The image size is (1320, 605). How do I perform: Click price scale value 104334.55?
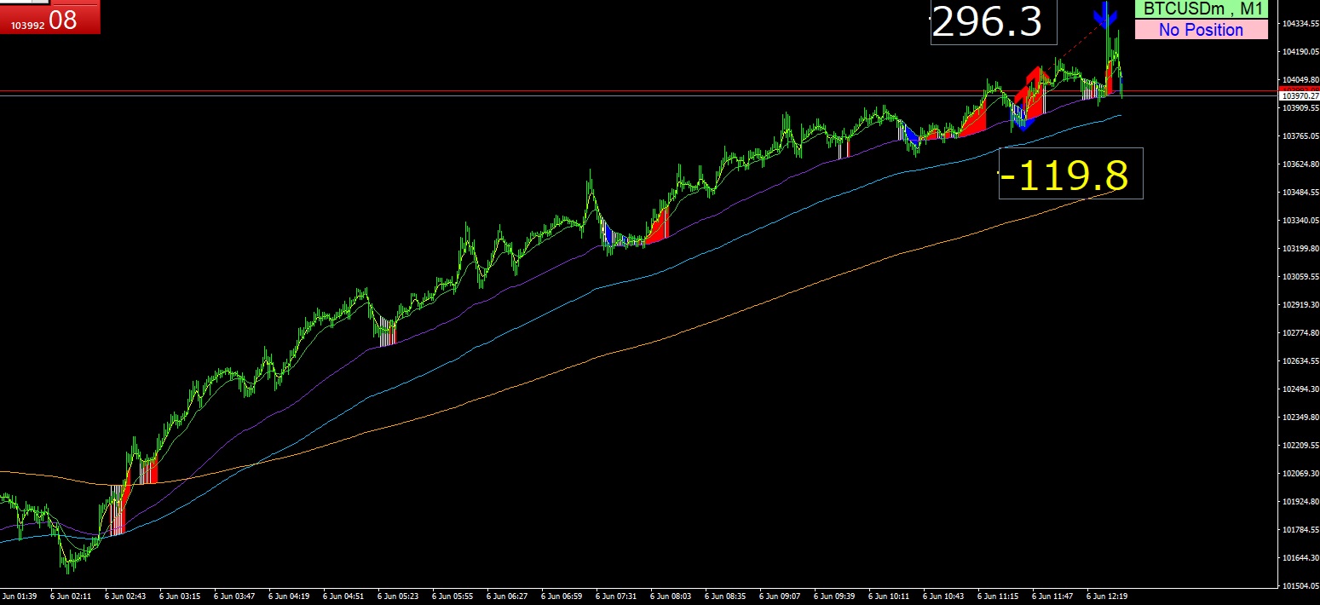click(1300, 23)
